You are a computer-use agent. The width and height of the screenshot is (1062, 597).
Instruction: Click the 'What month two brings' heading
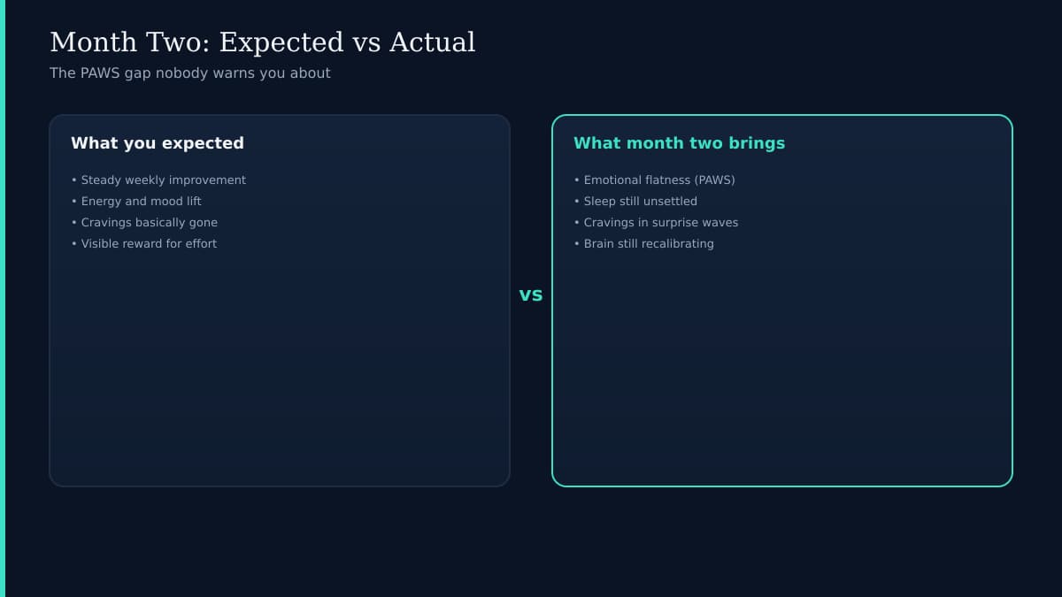point(679,143)
